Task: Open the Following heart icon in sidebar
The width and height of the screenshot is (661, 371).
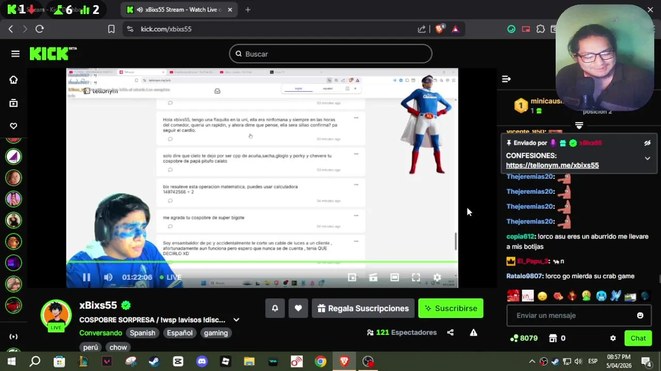Action: [13, 126]
